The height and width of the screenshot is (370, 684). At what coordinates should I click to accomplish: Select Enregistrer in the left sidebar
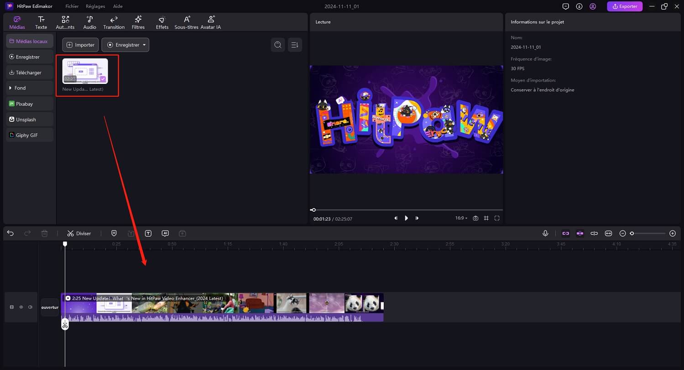pyautogui.click(x=30, y=57)
